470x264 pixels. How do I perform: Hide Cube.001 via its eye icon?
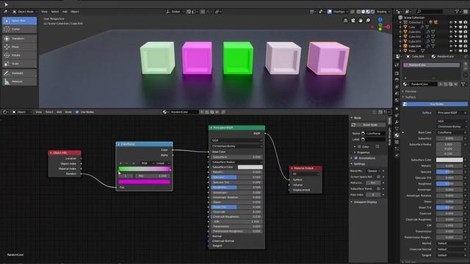(450, 32)
